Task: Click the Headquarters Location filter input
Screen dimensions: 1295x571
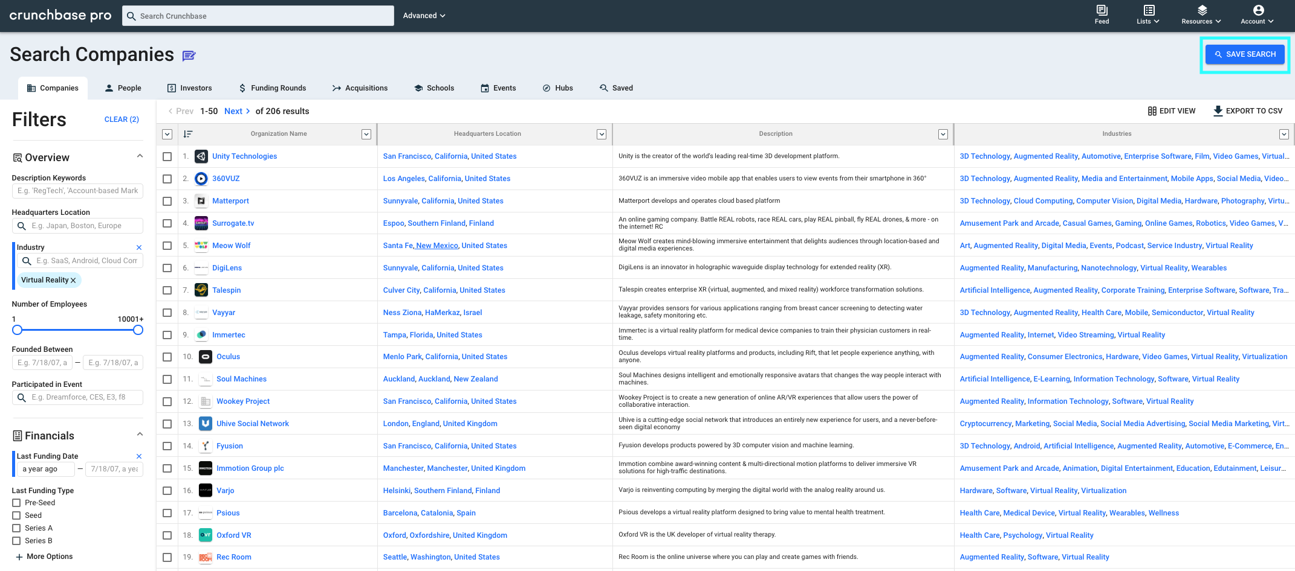Action: (x=77, y=226)
